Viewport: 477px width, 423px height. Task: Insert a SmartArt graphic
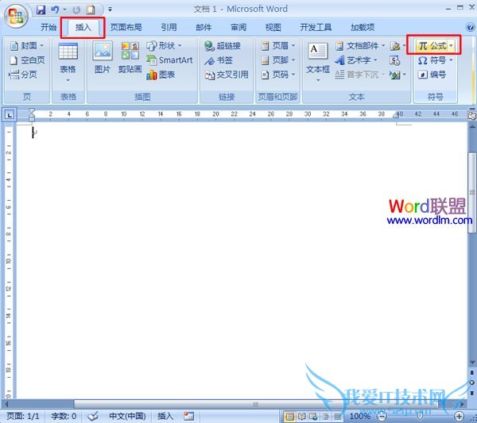(x=169, y=60)
